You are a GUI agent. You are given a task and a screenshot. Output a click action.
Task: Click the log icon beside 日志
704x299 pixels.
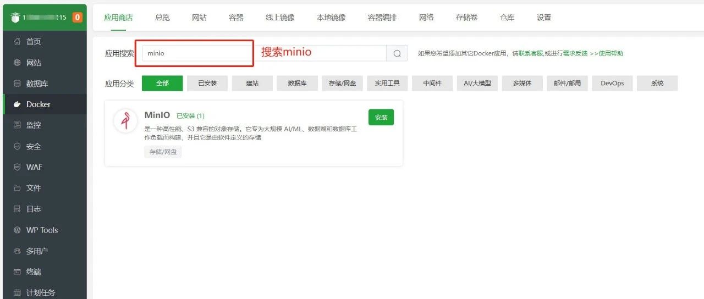17,209
